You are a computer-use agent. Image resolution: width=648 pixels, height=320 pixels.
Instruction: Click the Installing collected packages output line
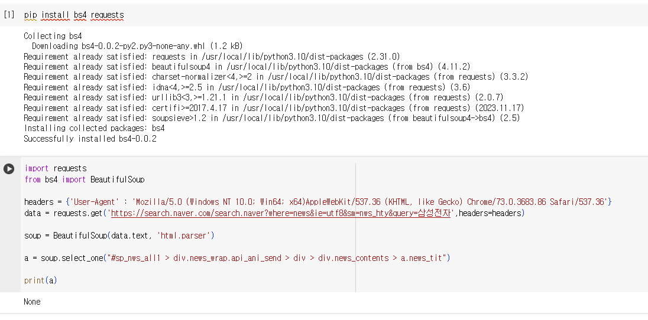point(94,128)
